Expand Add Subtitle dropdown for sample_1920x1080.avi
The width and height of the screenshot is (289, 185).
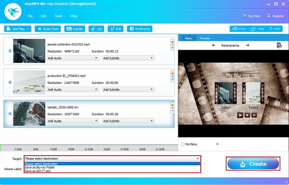[128, 121]
